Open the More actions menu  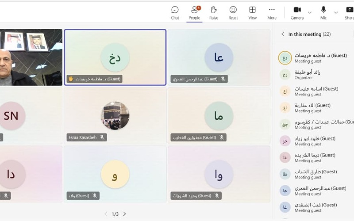tap(272, 12)
